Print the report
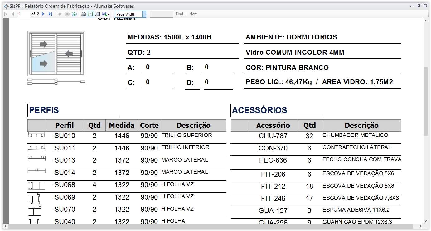 coord(83,14)
